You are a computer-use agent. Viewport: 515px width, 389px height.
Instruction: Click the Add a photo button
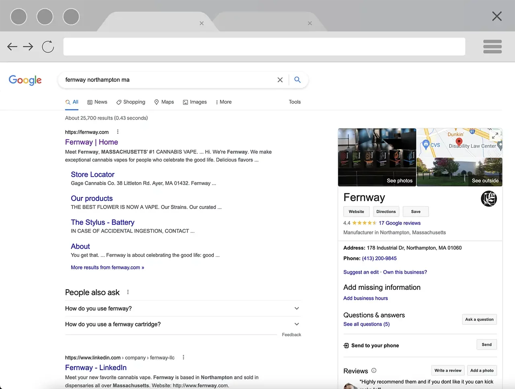(482, 370)
